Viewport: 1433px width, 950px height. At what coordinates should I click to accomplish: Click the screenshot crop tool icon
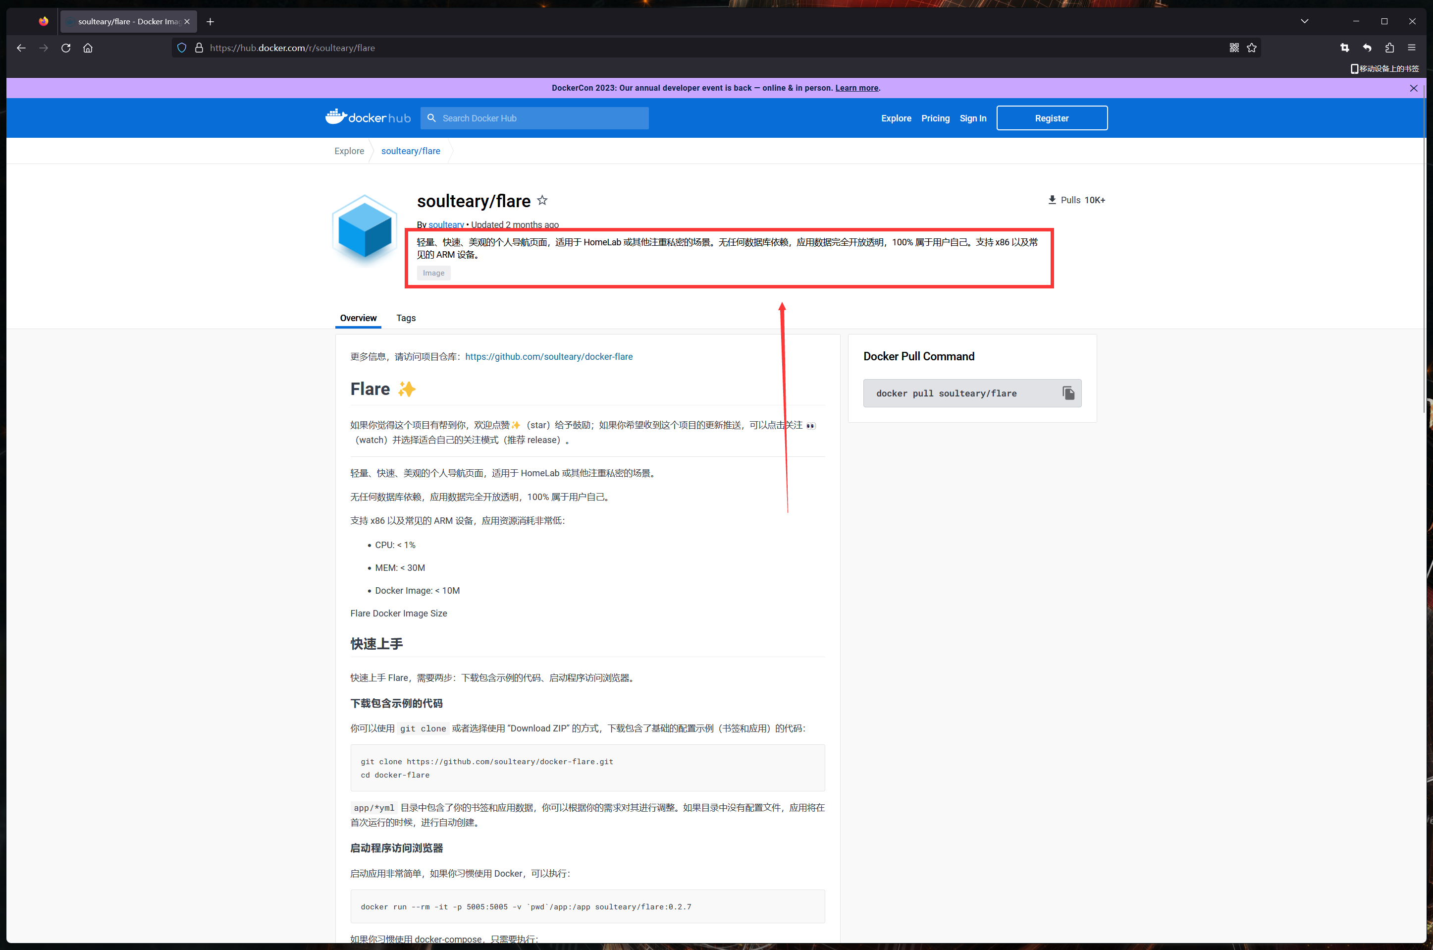point(1345,48)
